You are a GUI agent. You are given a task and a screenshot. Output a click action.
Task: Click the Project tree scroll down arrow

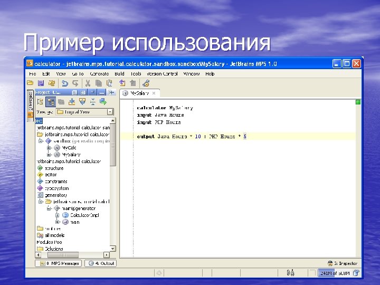(x=113, y=249)
